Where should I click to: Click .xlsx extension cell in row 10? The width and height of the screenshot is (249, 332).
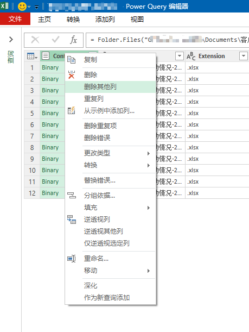(217, 170)
